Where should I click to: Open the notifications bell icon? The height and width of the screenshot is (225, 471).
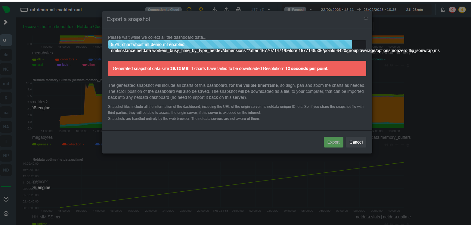(x=442, y=9)
